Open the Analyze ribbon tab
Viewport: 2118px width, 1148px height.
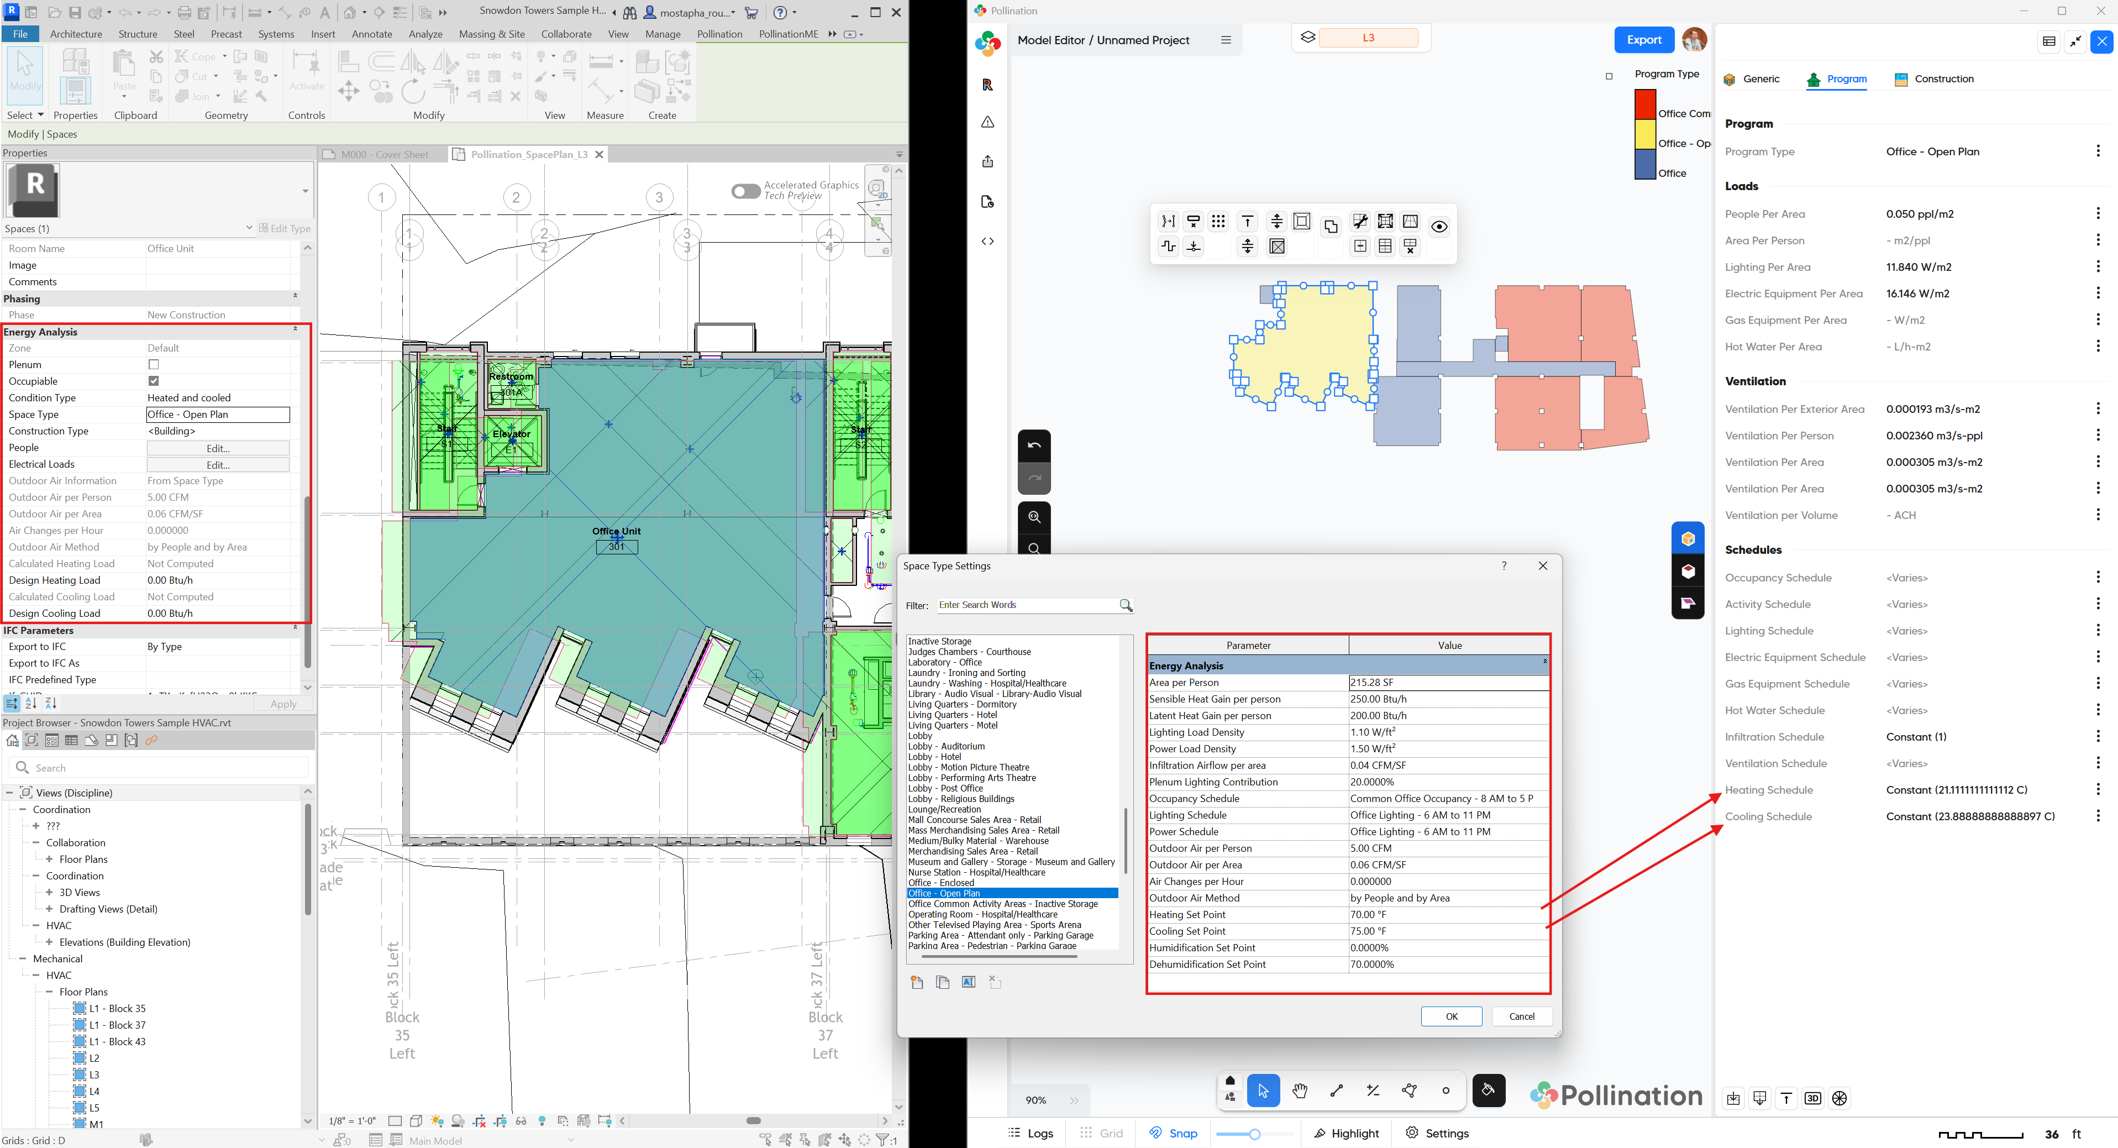tap(425, 34)
